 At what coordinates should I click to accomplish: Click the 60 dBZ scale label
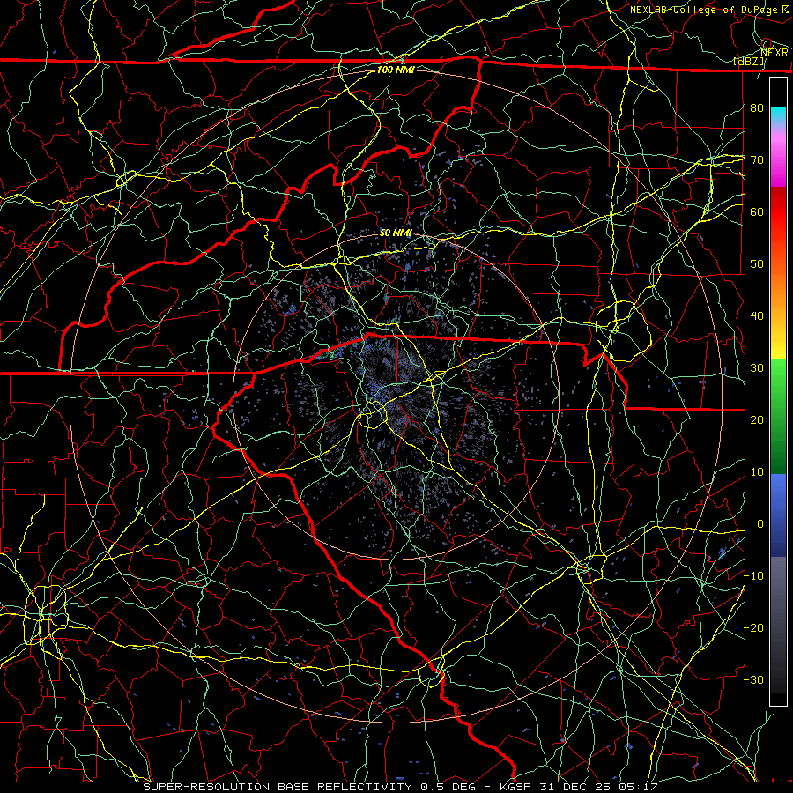click(757, 211)
